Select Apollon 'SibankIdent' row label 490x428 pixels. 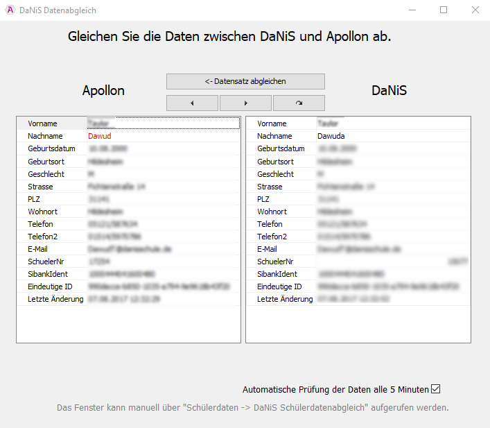[x=48, y=274]
